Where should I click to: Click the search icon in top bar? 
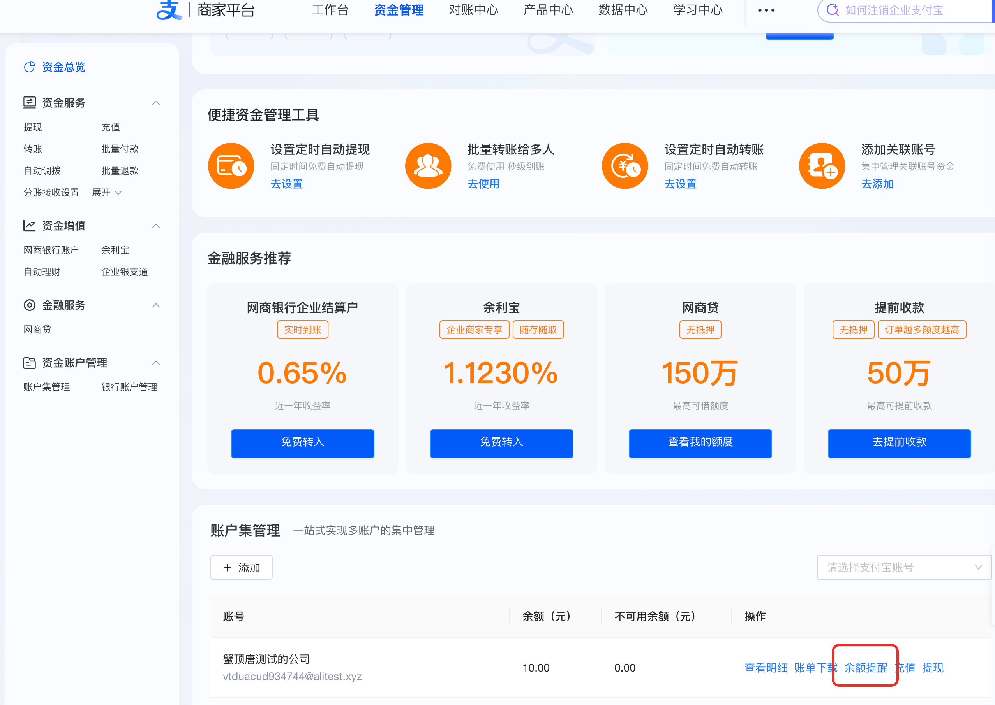coord(833,10)
